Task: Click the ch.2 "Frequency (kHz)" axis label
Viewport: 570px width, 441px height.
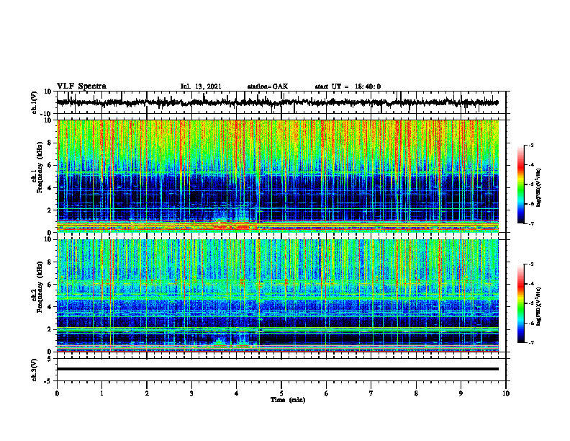Action: click(40, 287)
